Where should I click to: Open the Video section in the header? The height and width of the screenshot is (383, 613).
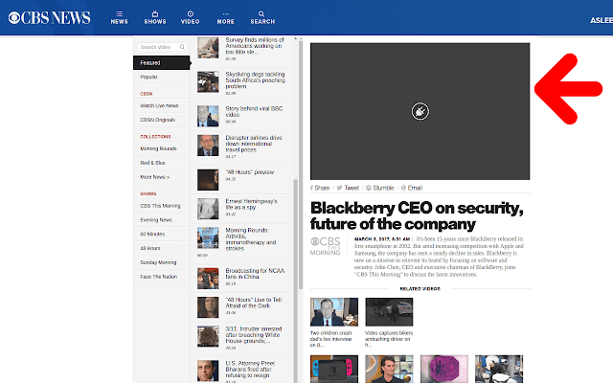(x=190, y=17)
